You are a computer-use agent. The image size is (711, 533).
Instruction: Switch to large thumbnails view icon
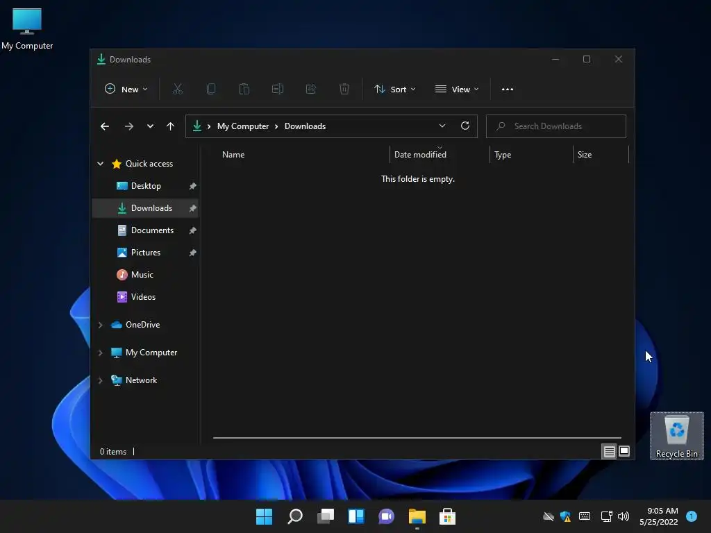pyautogui.click(x=624, y=451)
